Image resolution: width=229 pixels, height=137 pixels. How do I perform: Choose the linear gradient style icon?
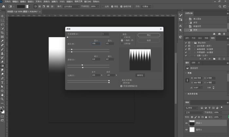(35, 6)
